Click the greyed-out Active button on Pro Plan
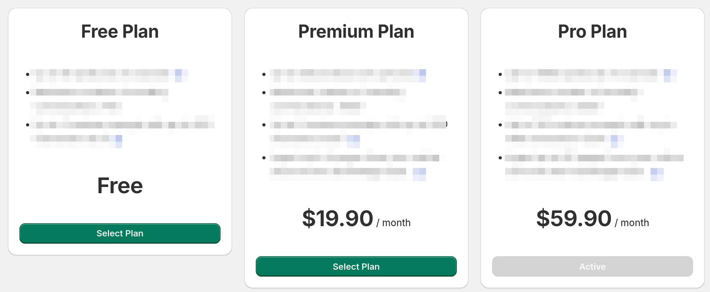This screenshot has width=710, height=292. 592,266
